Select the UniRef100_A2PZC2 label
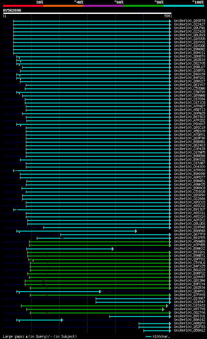Viewport: 207px width, 339px height. point(190,220)
